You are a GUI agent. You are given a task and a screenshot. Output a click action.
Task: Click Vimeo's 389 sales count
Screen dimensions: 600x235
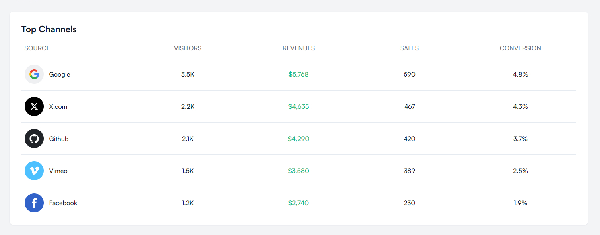point(409,171)
